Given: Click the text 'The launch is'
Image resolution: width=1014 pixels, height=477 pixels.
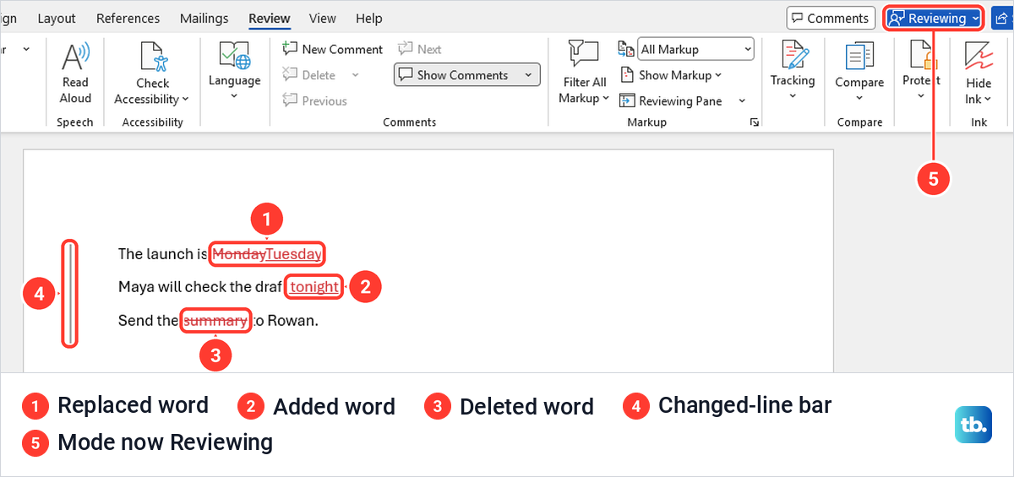Looking at the screenshot, I should 162,254.
